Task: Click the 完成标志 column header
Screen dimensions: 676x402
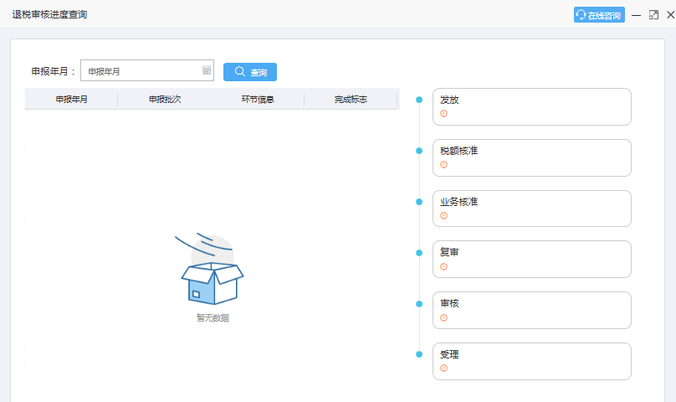Action: click(351, 100)
